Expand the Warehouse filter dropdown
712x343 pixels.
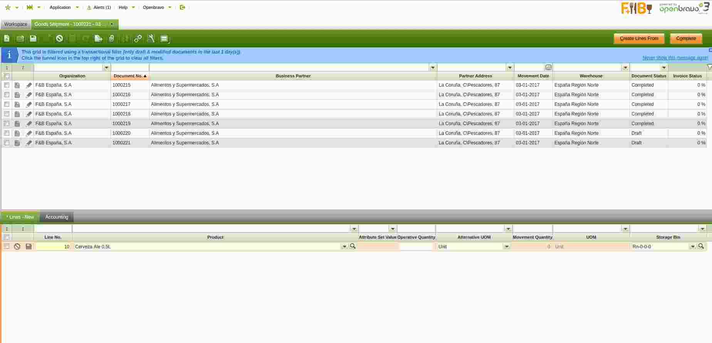625,67
